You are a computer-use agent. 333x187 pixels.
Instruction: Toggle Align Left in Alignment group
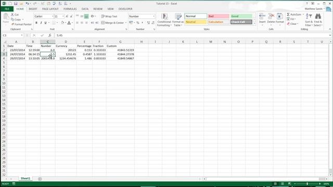tap(78, 23)
